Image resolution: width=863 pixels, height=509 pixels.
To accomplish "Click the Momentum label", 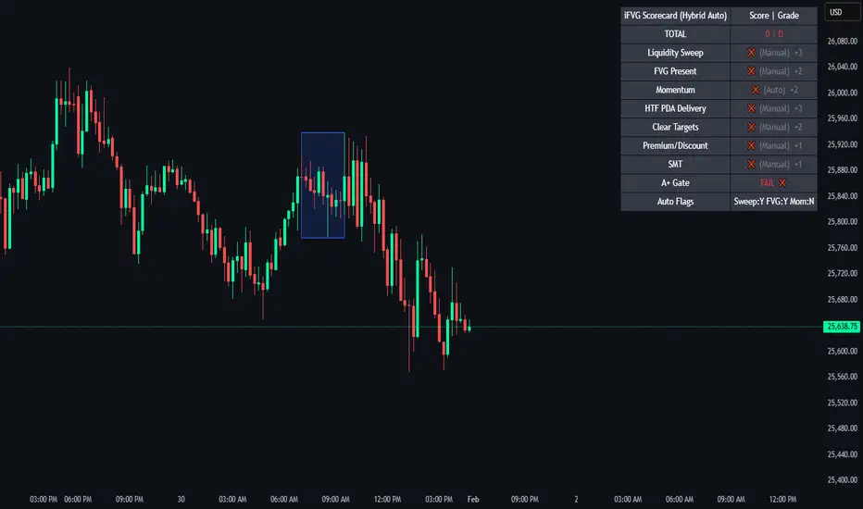I will (675, 90).
